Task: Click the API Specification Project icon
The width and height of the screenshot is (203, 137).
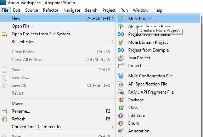Action: pos(121,26)
